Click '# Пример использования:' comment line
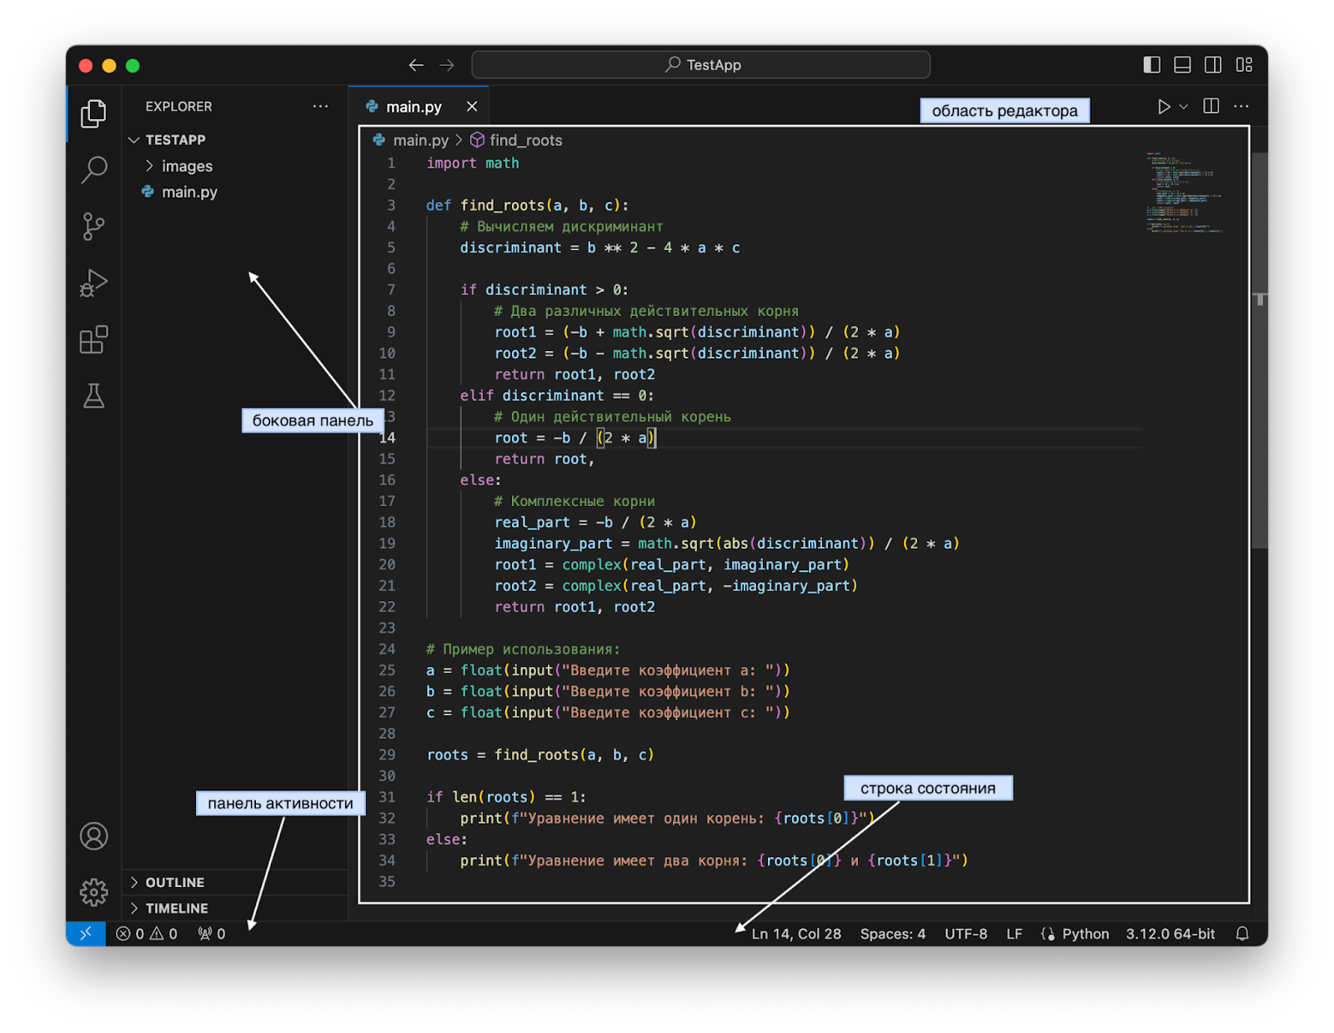The image size is (1334, 1033). (x=523, y=649)
